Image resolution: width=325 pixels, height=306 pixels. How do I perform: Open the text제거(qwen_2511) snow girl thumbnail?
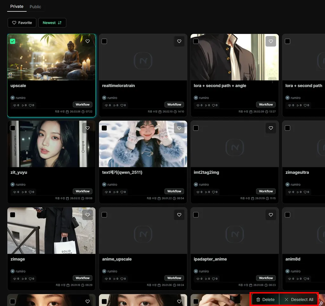pos(143,144)
